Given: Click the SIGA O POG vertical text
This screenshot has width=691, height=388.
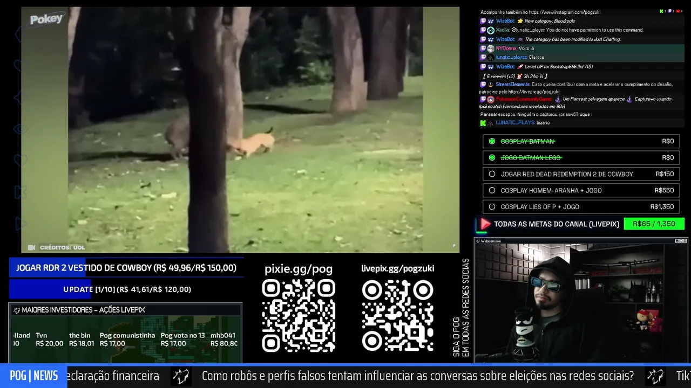Looking at the screenshot, I should (460, 308).
